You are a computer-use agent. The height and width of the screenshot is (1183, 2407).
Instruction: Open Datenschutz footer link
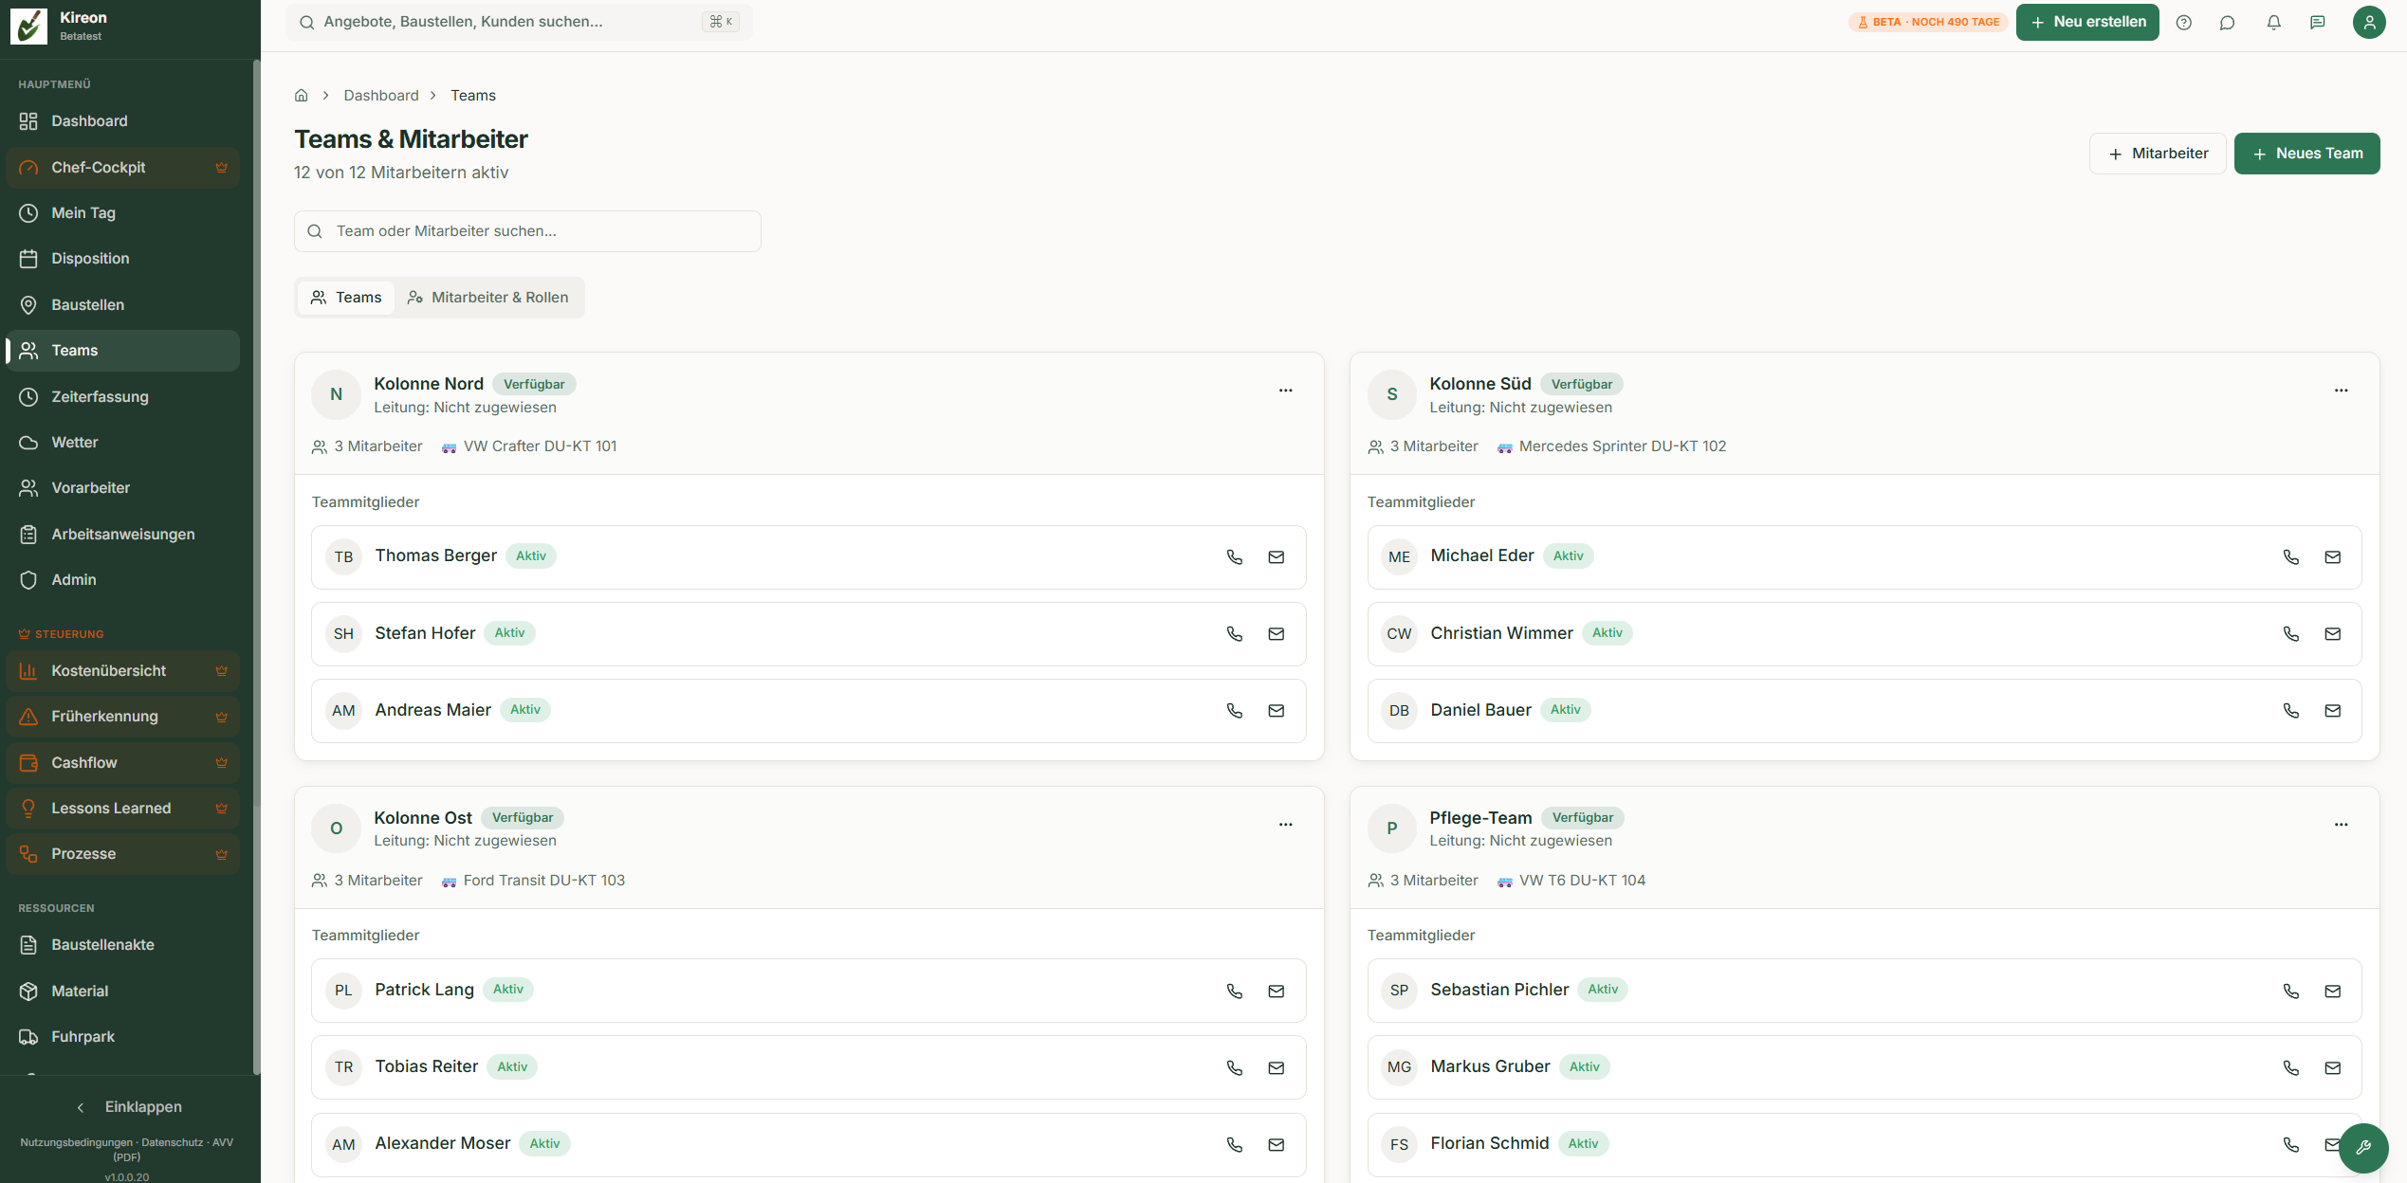173,1142
